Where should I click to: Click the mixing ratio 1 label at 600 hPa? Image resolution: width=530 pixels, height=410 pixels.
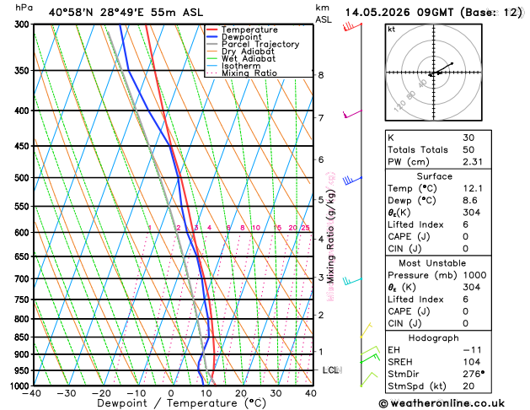[150, 228]
